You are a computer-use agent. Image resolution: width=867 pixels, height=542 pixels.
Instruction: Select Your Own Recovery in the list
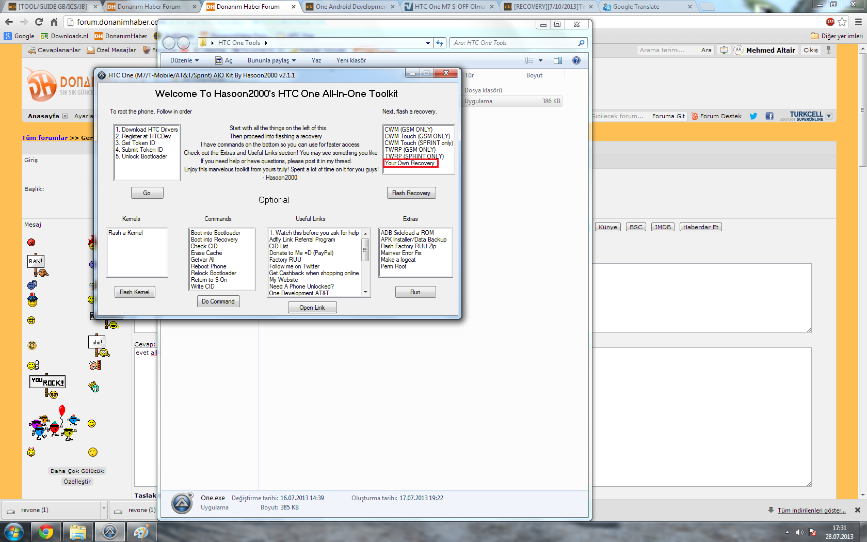pyautogui.click(x=410, y=163)
